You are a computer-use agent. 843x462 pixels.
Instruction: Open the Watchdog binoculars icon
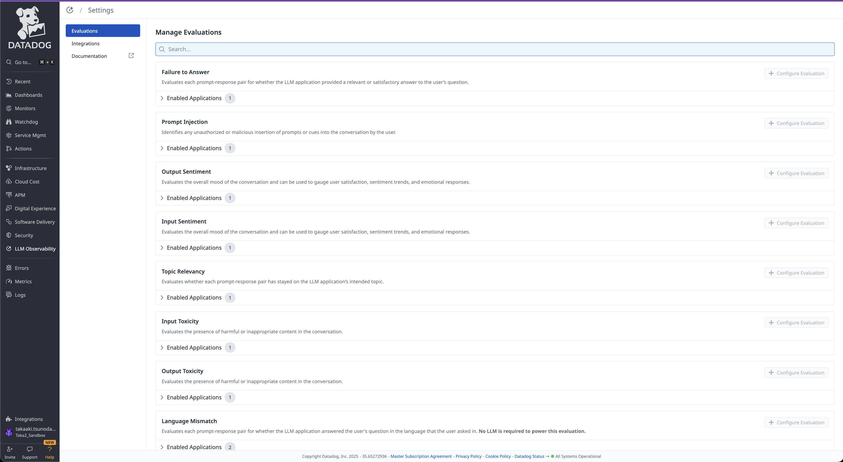pyautogui.click(x=9, y=122)
